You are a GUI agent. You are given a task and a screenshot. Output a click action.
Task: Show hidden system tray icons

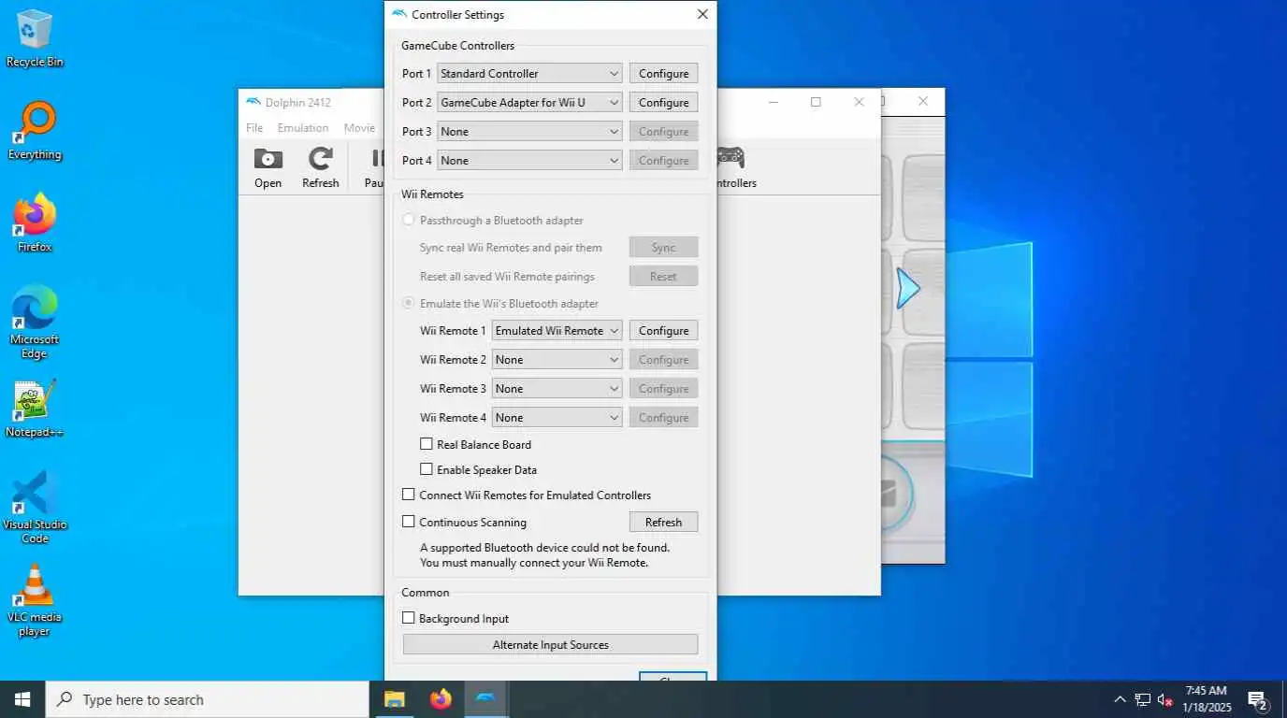tap(1120, 699)
